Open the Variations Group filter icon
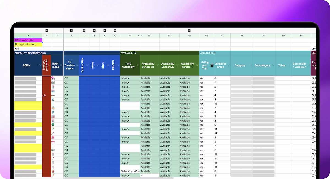 229,65
